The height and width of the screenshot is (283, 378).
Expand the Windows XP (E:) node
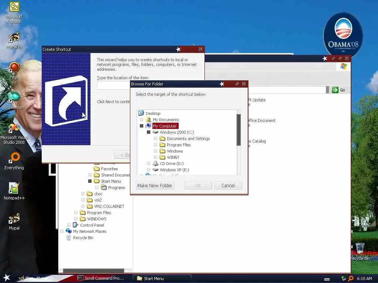tap(148, 170)
